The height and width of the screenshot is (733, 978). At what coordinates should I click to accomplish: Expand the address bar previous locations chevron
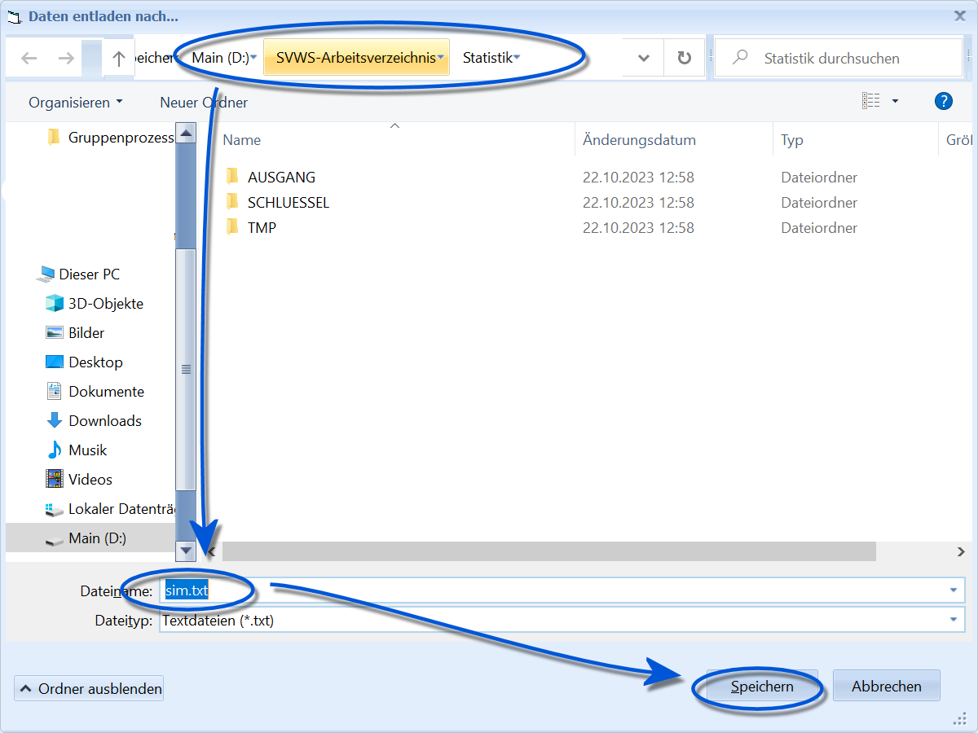click(x=644, y=58)
